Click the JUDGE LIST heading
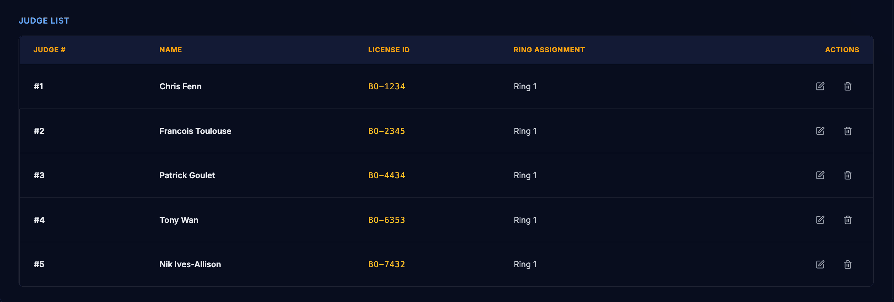This screenshot has width=894, height=302. pyautogui.click(x=44, y=21)
